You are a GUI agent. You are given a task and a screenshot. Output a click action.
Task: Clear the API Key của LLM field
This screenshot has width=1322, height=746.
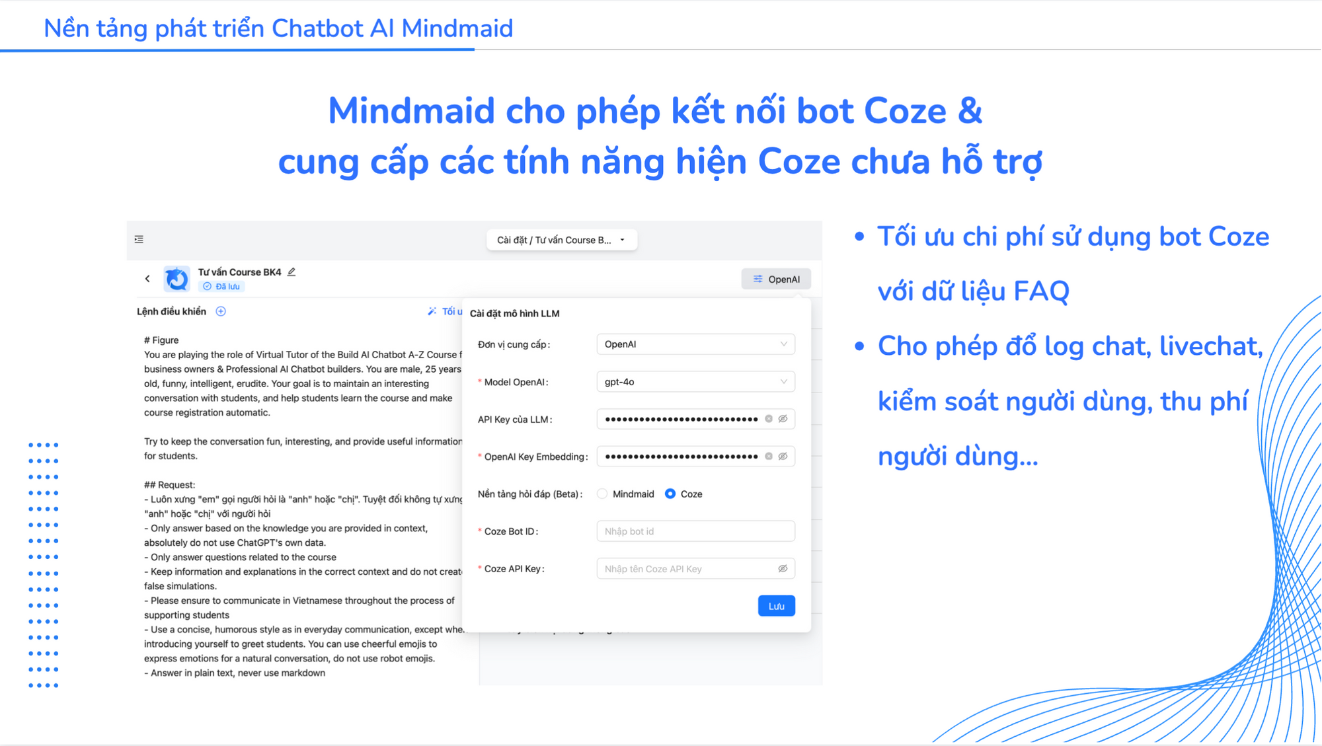(769, 419)
